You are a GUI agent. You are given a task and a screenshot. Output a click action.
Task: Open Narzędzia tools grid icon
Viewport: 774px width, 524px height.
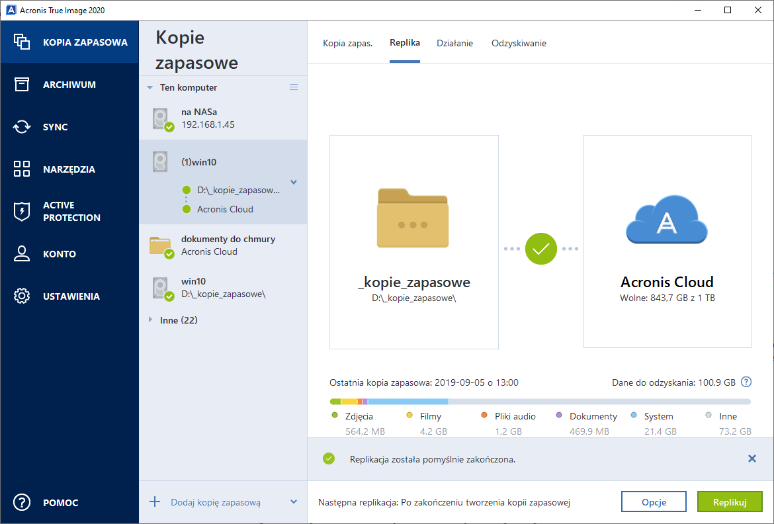(x=22, y=169)
